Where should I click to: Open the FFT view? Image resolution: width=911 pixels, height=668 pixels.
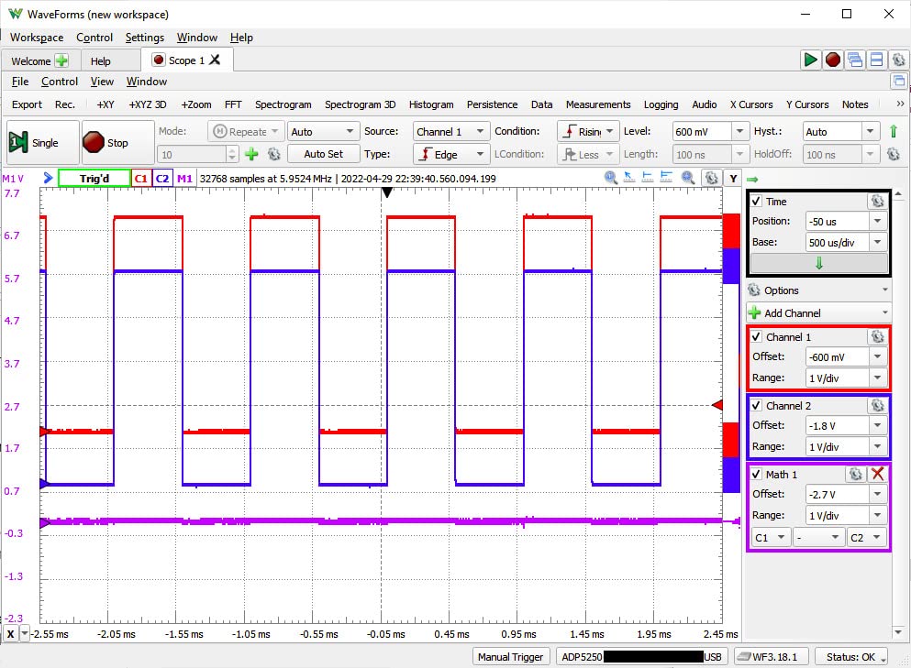tap(233, 104)
